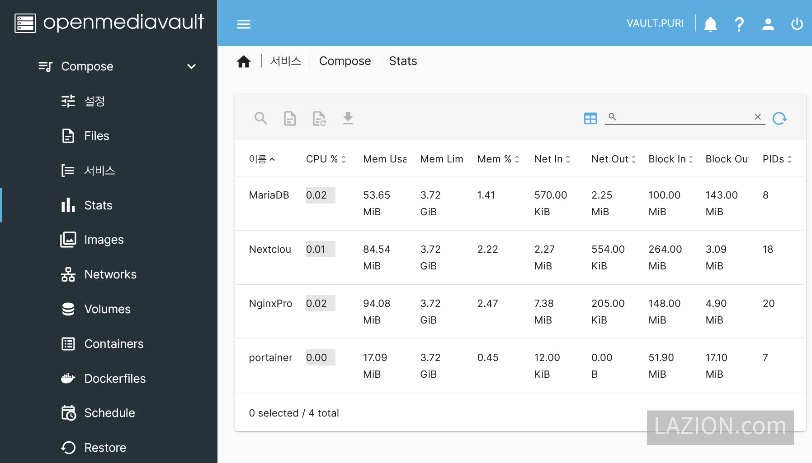Open the column visibility grid icon
This screenshot has width=812, height=463.
(590, 118)
